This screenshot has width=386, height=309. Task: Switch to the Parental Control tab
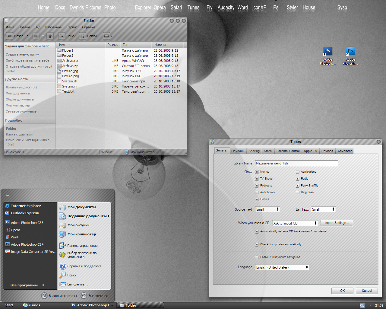point(288,151)
